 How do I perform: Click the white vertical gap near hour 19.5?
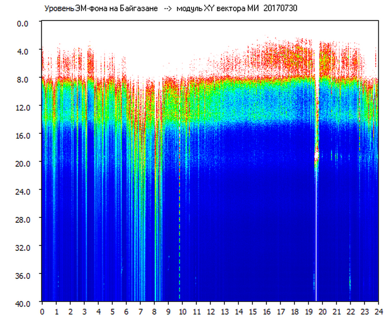316,233
